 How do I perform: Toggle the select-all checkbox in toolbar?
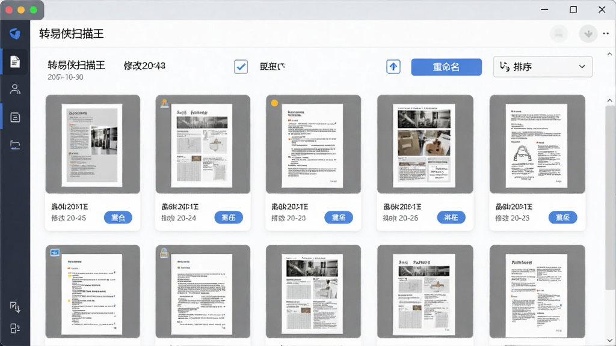click(x=241, y=67)
